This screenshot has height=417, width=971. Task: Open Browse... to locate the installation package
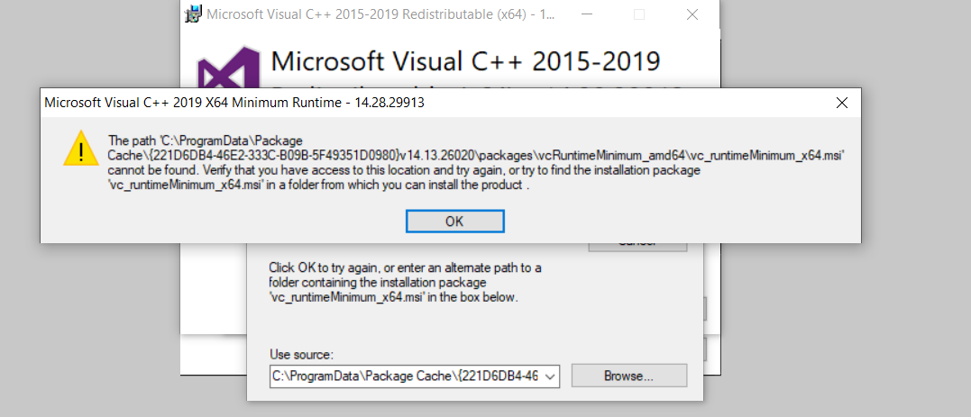(x=628, y=376)
